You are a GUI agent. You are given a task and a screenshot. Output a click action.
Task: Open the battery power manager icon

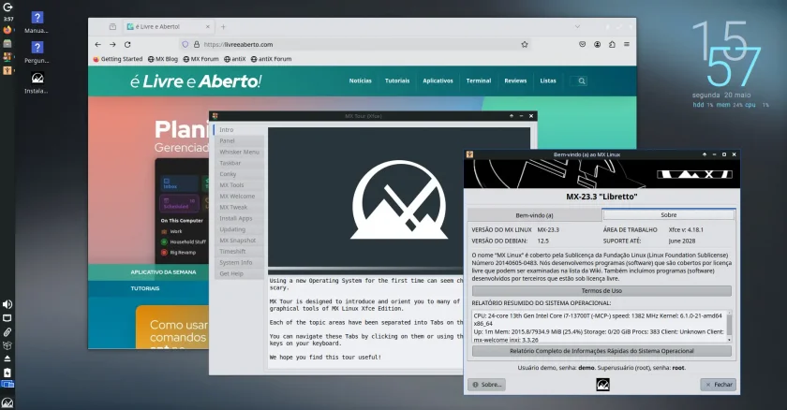coord(7,373)
